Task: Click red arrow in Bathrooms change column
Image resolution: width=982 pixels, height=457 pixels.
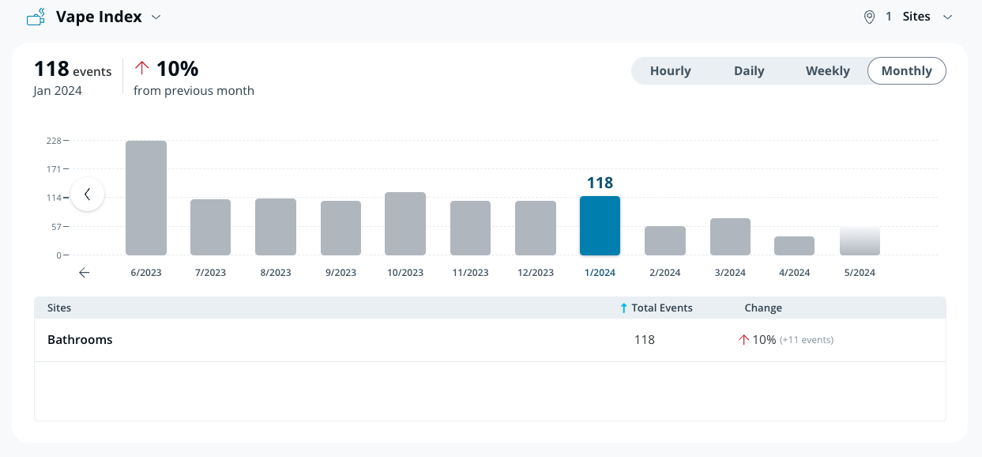Action: coord(743,340)
